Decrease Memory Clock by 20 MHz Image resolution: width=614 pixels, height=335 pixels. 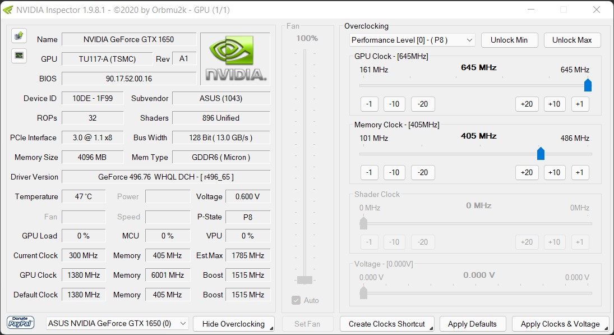(x=423, y=172)
